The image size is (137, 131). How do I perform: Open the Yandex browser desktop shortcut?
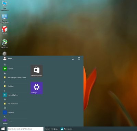pos(4,30)
